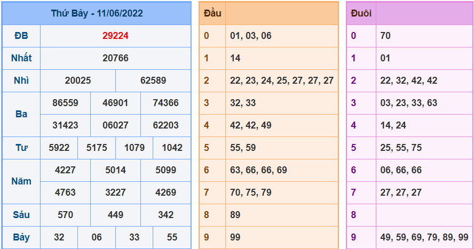Click third prize number 06027
The height and width of the screenshot is (249, 474).
(115, 125)
